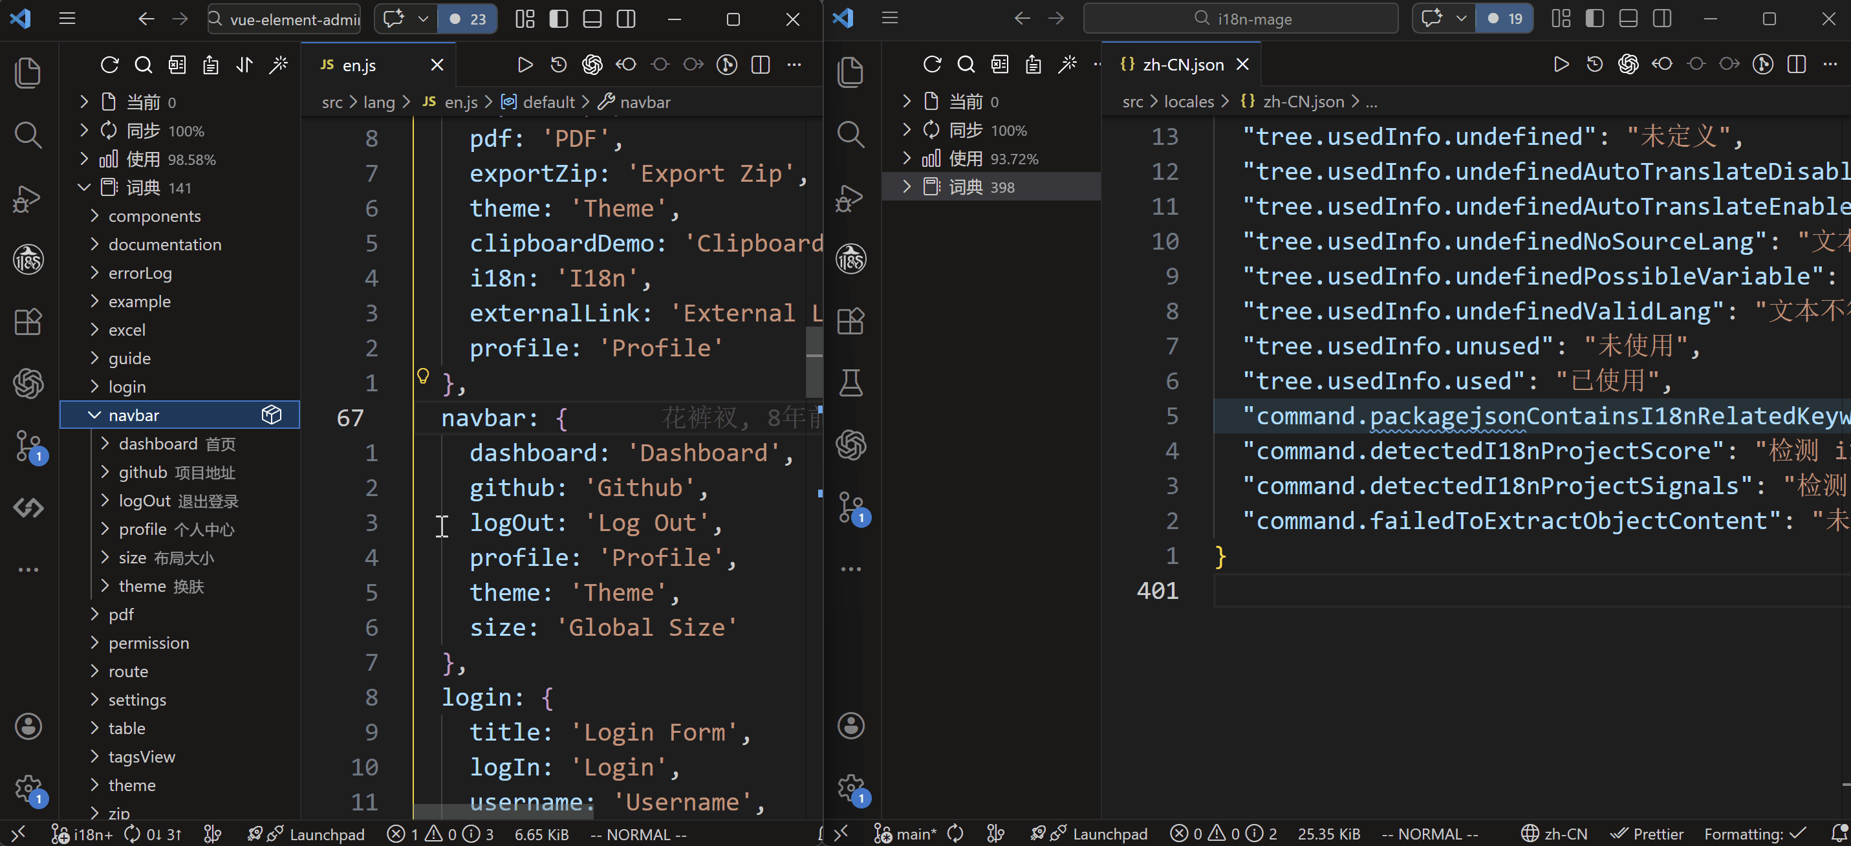Open Extensions view in left window
This screenshot has width=1851, height=846.
(28, 321)
